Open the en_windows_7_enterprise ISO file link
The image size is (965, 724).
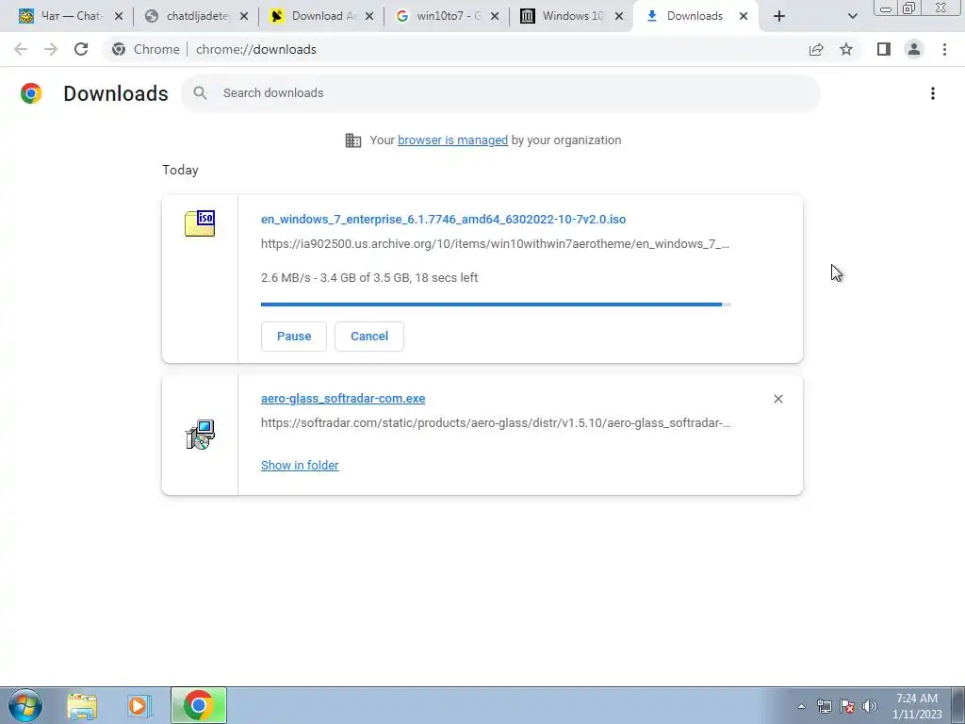coord(443,219)
